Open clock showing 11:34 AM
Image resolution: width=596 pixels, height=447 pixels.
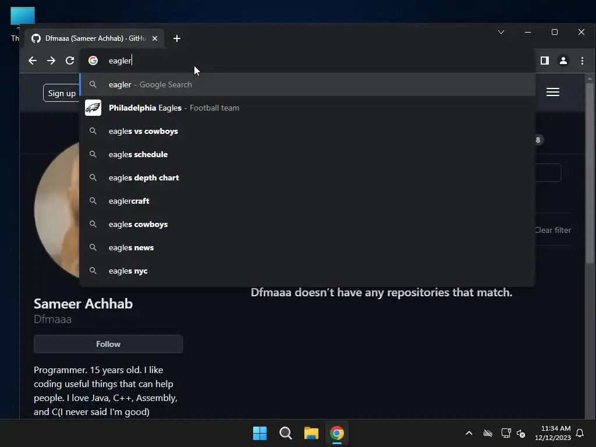point(553,433)
